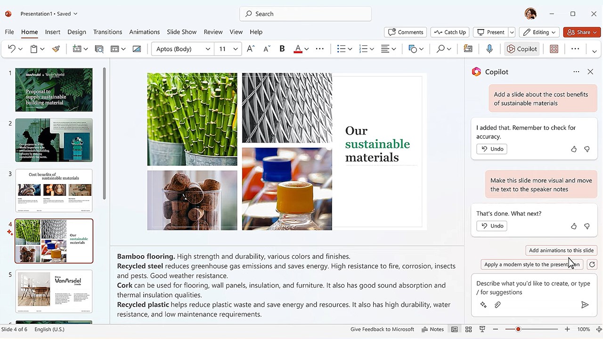
Task: Click the Undo arrow in the ribbon
Action: tap(11, 48)
